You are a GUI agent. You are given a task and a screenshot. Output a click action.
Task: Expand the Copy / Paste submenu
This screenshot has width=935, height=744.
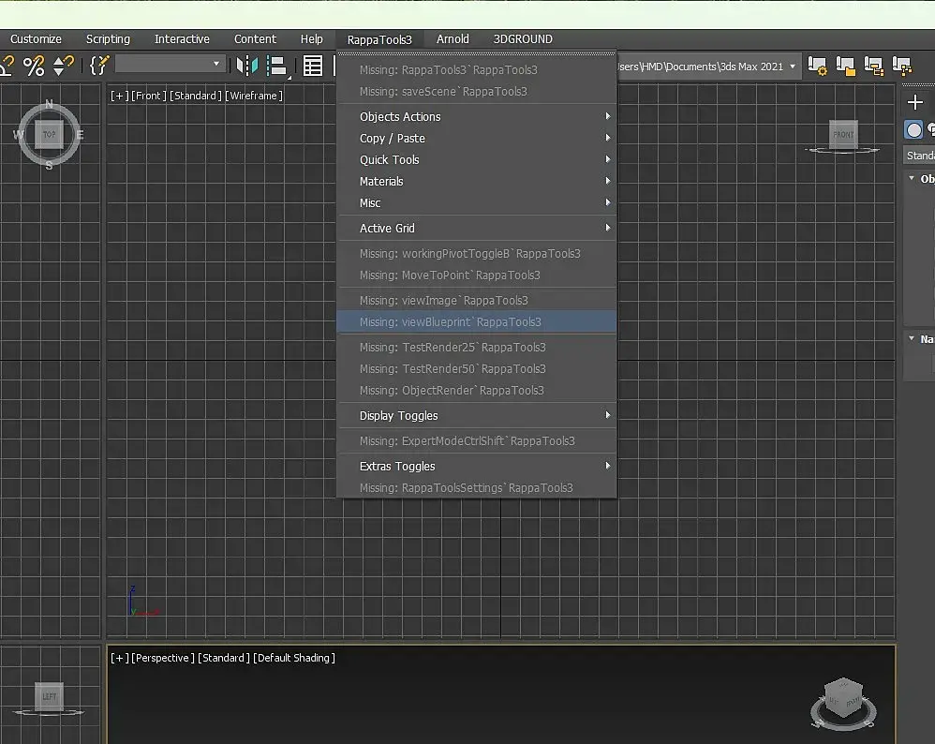pyautogui.click(x=477, y=138)
